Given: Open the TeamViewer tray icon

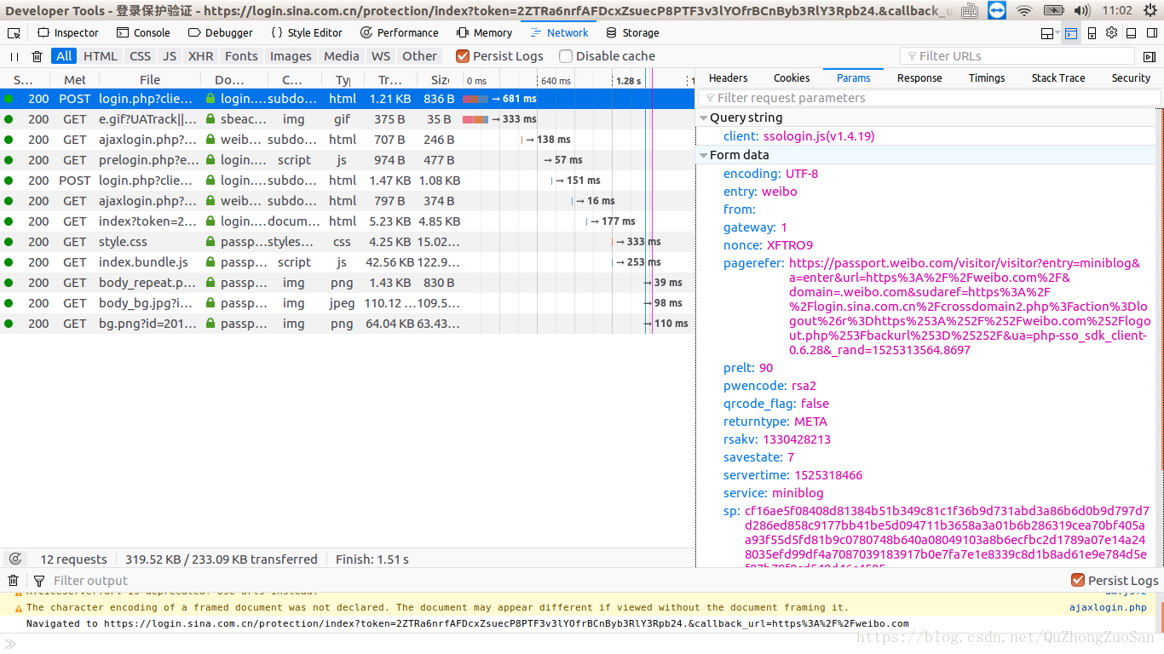Looking at the screenshot, I should point(996,10).
